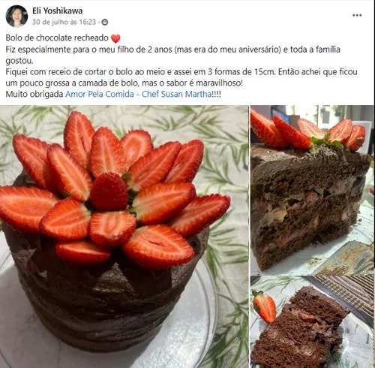The height and width of the screenshot is (368, 375).
Task: Open the bottom-right cake slice photo
Action: 312,322
